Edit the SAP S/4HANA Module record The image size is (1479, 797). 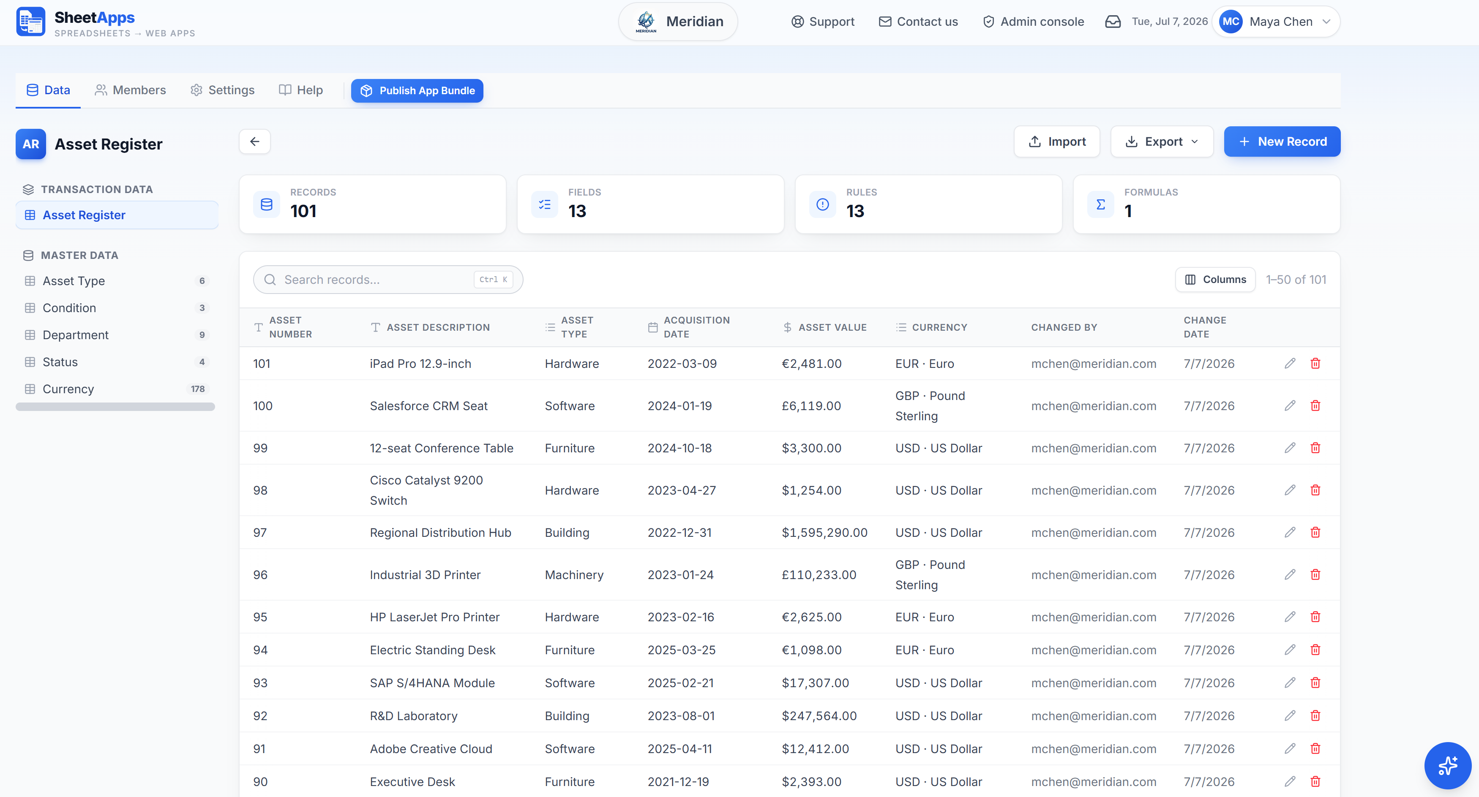[1290, 683]
